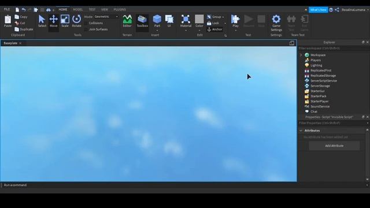Screen dimensions: 370x208
Task: Open the Lock dropdown arrow
Action: point(225,23)
